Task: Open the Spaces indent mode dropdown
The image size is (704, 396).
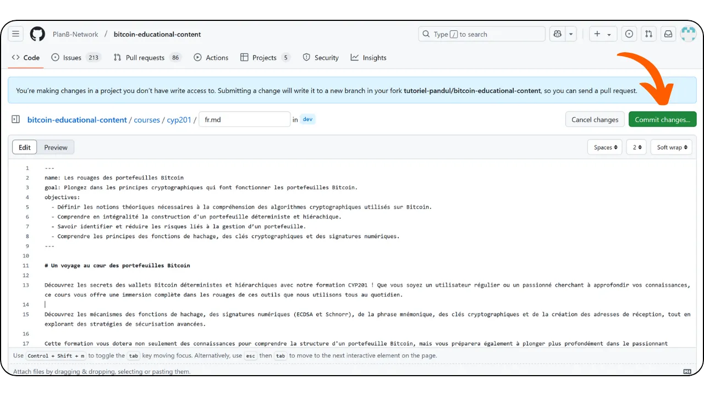Action: pyautogui.click(x=605, y=147)
